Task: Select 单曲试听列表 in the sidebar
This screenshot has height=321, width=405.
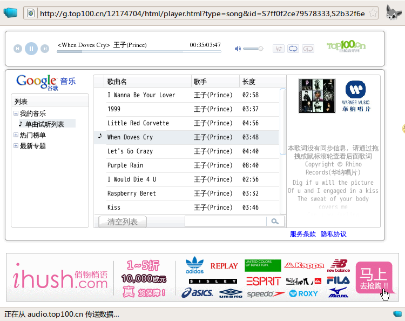Action: [x=44, y=124]
